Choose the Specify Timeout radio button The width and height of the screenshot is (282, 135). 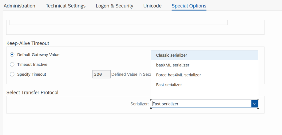pyautogui.click(x=12, y=74)
